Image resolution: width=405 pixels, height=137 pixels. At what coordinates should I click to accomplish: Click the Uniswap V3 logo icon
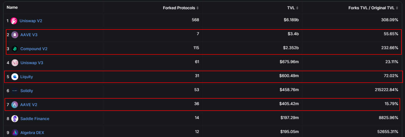point(15,63)
